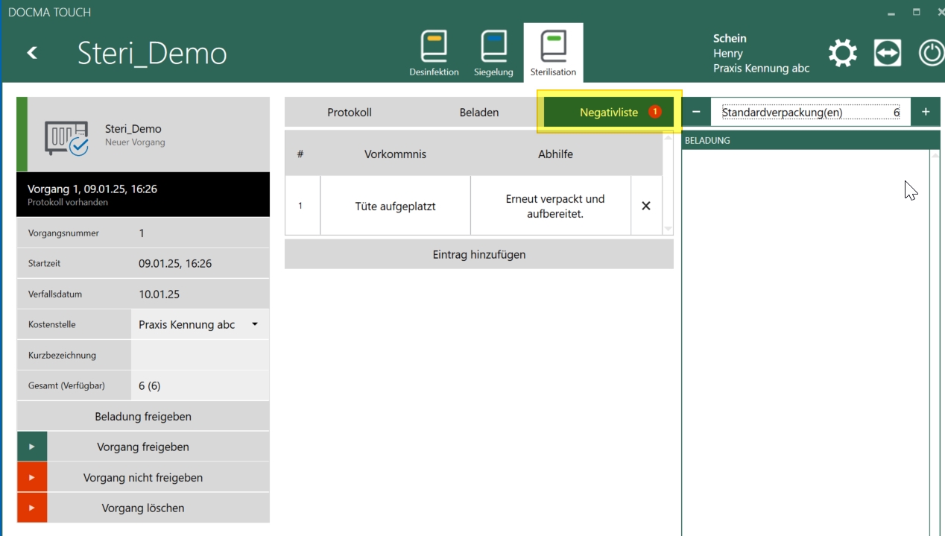Click the play arrow beside Vorgang freigeben
945x536 pixels.
click(32, 447)
